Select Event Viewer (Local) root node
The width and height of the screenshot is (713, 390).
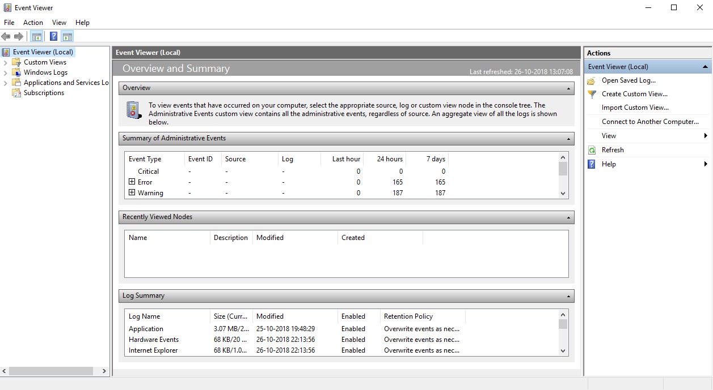click(x=43, y=52)
